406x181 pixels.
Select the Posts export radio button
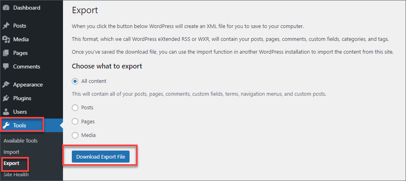pos(75,108)
